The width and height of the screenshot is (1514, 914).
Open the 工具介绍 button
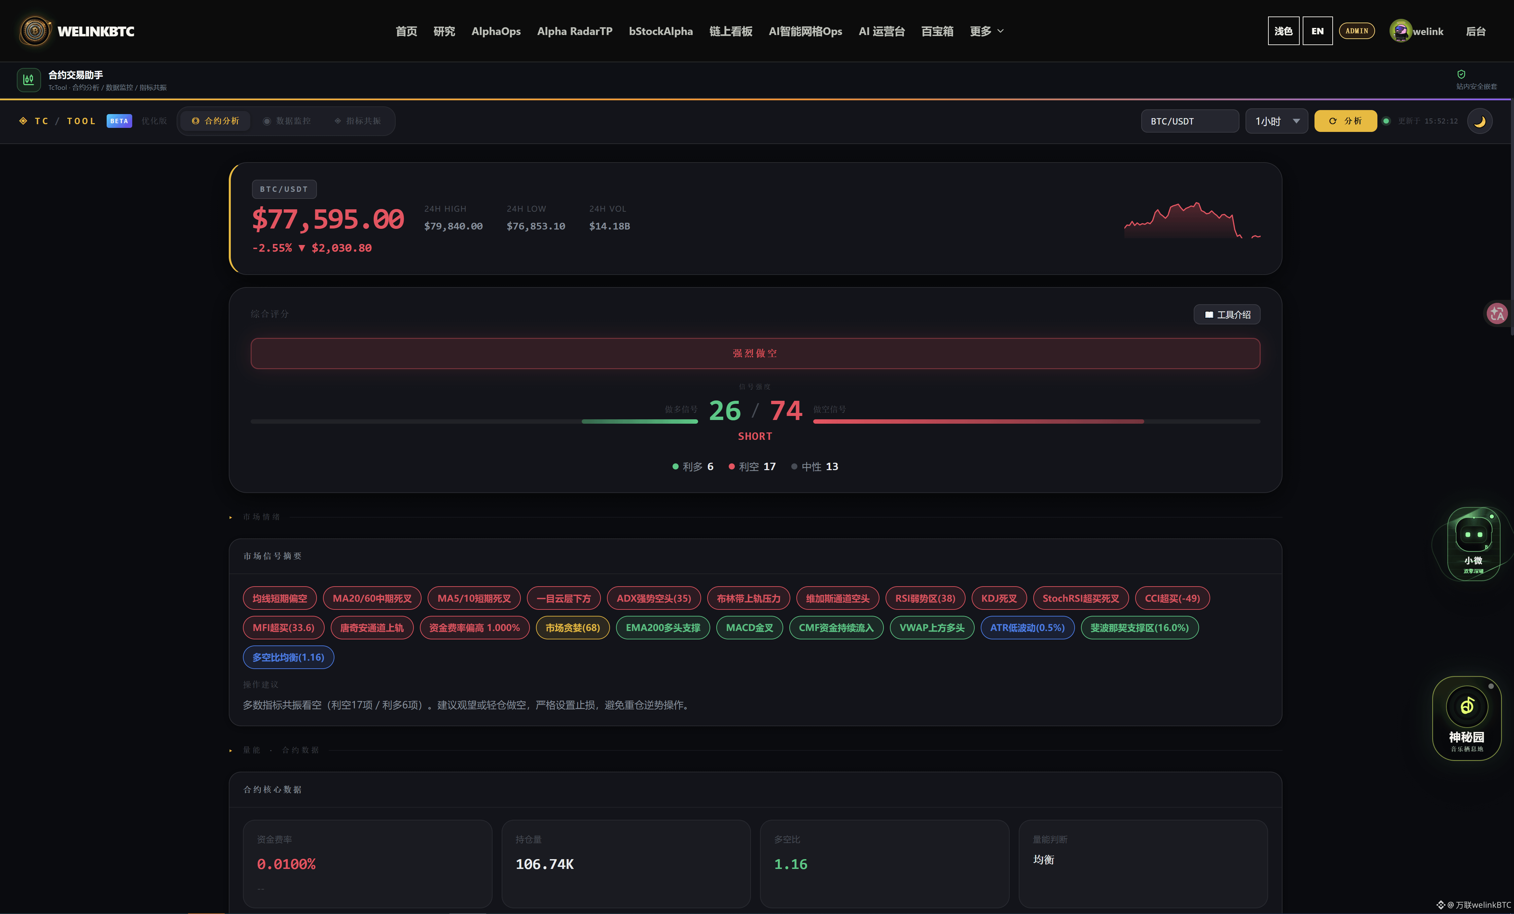coord(1227,315)
